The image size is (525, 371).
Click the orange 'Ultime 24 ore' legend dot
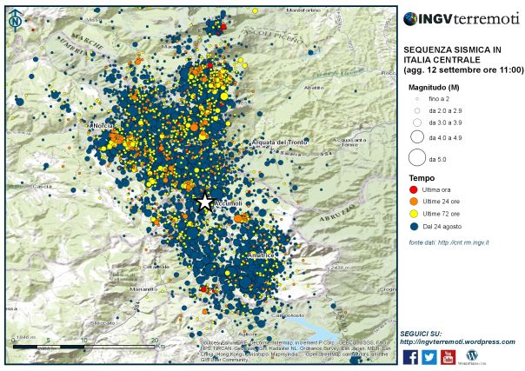[414, 202]
